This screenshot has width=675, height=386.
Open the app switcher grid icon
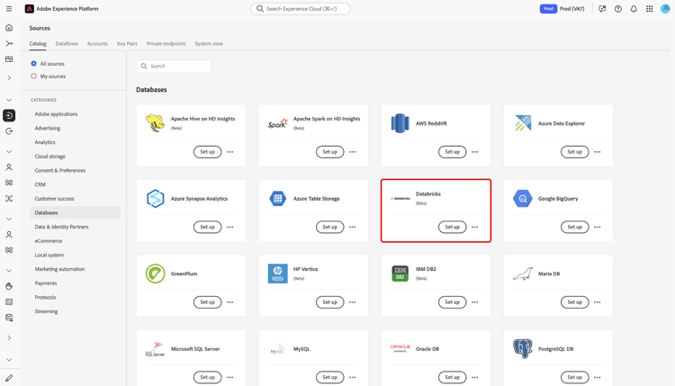649,9
